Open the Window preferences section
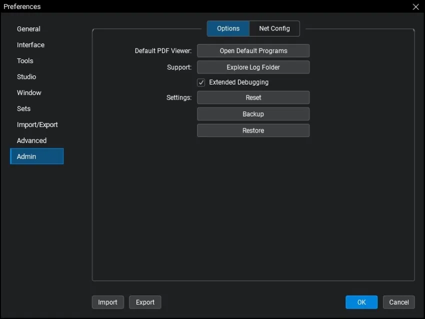Image resolution: width=425 pixels, height=319 pixels. tap(29, 92)
